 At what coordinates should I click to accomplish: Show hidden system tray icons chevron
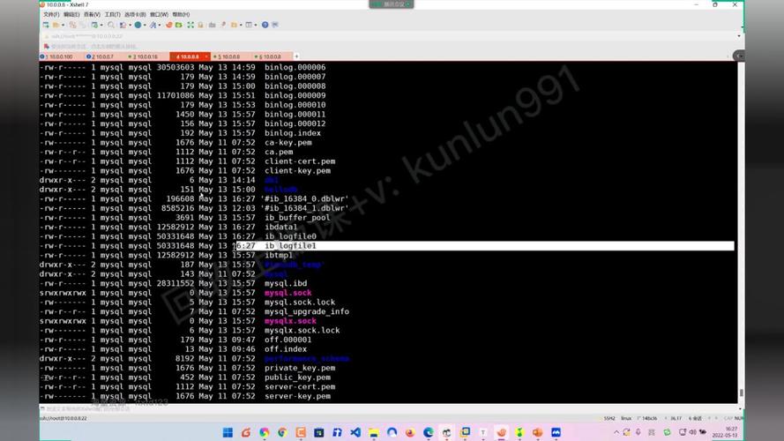616,432
